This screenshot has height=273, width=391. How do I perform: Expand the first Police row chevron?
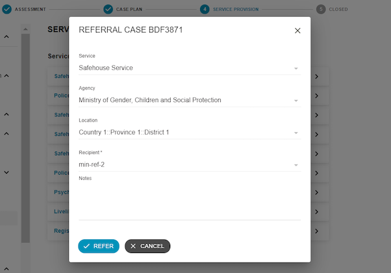[x=316, y=96]
